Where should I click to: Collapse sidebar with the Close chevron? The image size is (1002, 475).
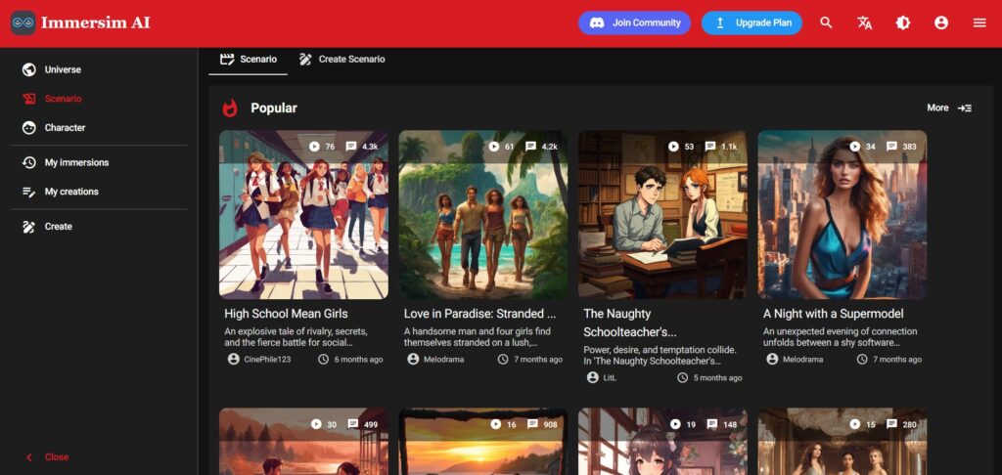[x=29, y=457]
